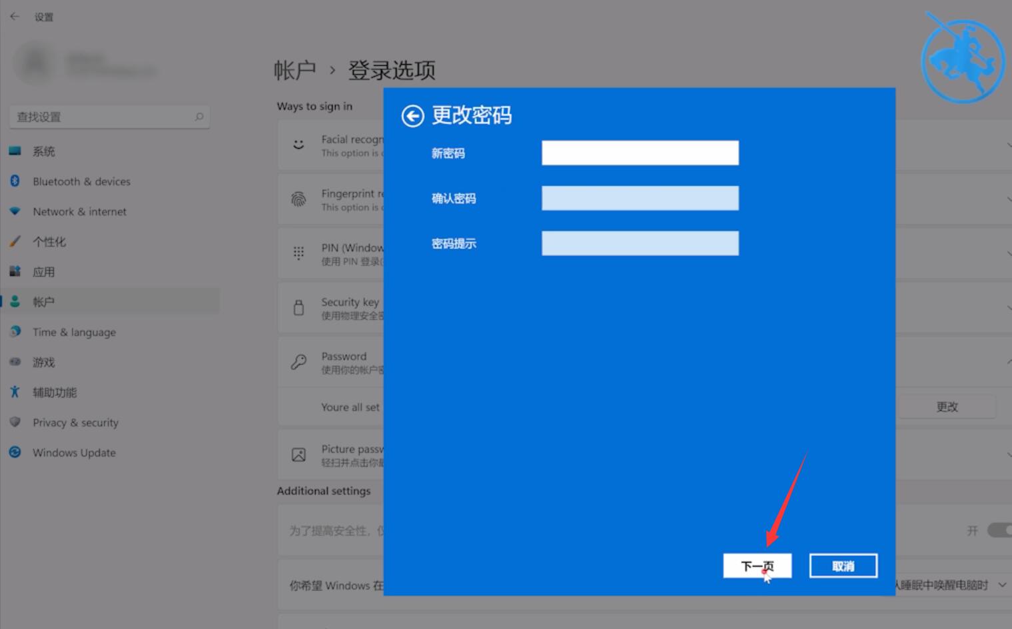Focus the 确认密码 input field
This screenshot has width=1012, height=629.
(640, 198)
